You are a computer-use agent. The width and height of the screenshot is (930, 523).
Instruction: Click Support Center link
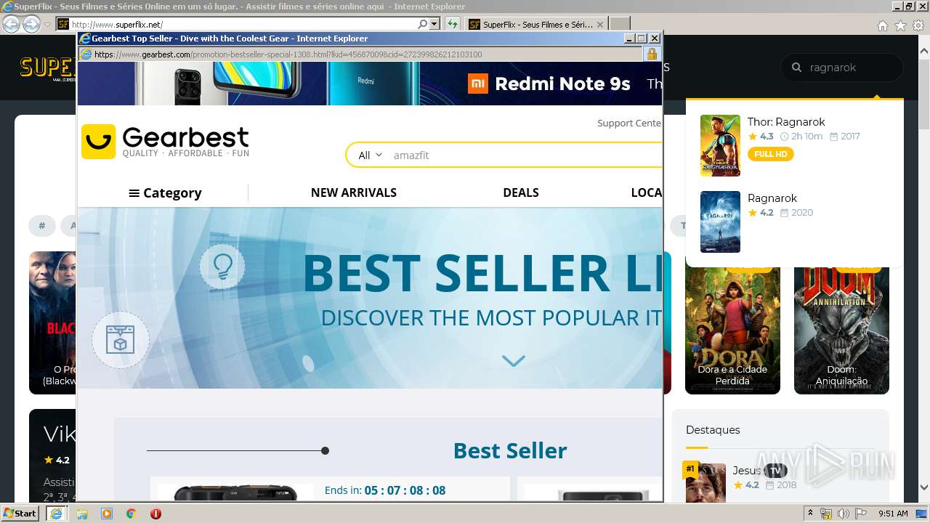point(629,123)
